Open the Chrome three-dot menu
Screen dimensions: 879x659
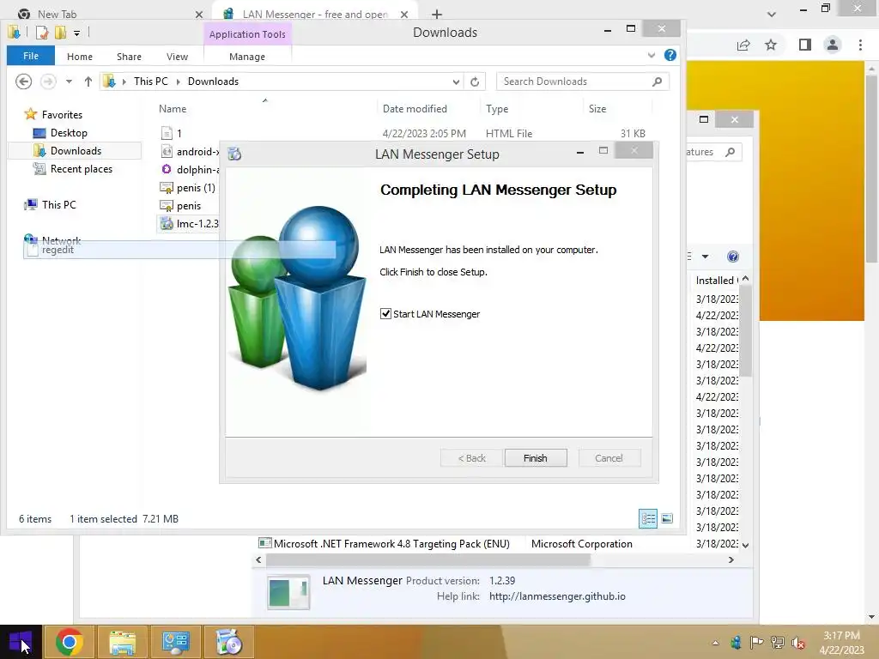coord(860,45)
